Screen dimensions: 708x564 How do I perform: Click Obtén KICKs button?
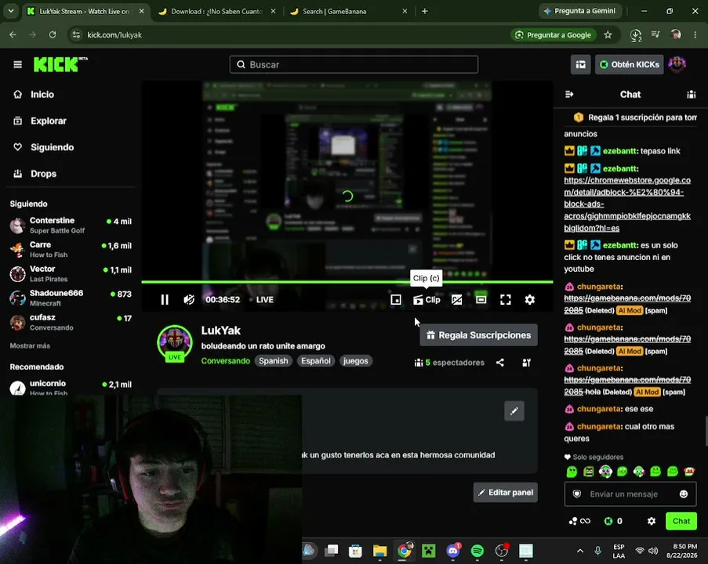(630, 64)
